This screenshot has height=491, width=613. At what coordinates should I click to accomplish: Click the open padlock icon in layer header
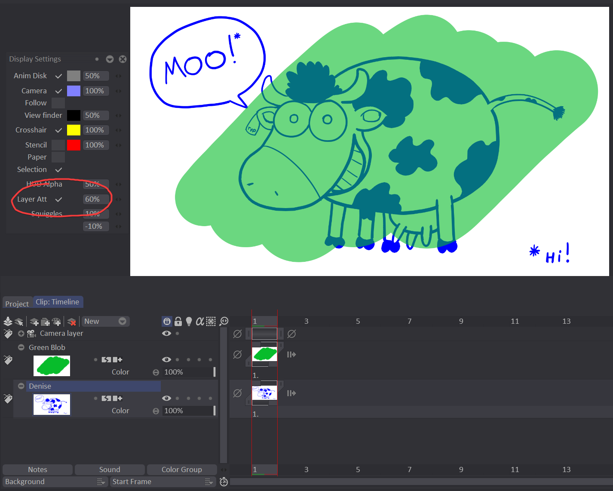tap(178, 321)
